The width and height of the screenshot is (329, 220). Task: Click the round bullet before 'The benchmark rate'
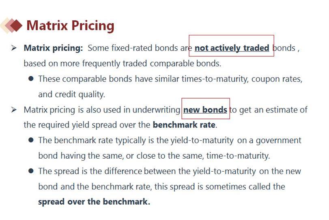pos(31,140)
